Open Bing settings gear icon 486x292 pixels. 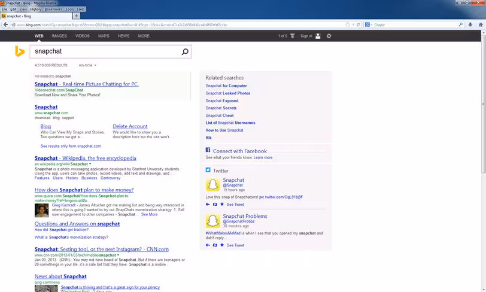[x=329, y=36]
